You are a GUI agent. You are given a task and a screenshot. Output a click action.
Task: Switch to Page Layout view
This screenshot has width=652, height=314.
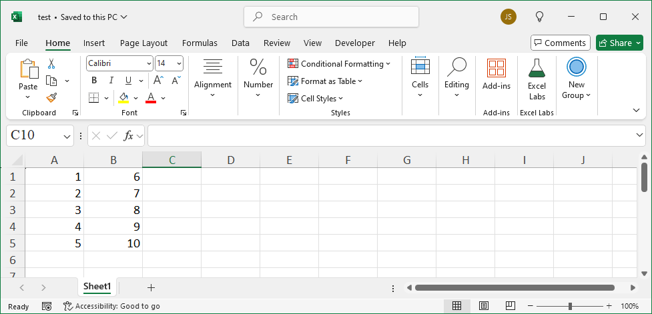pos(483,307)
